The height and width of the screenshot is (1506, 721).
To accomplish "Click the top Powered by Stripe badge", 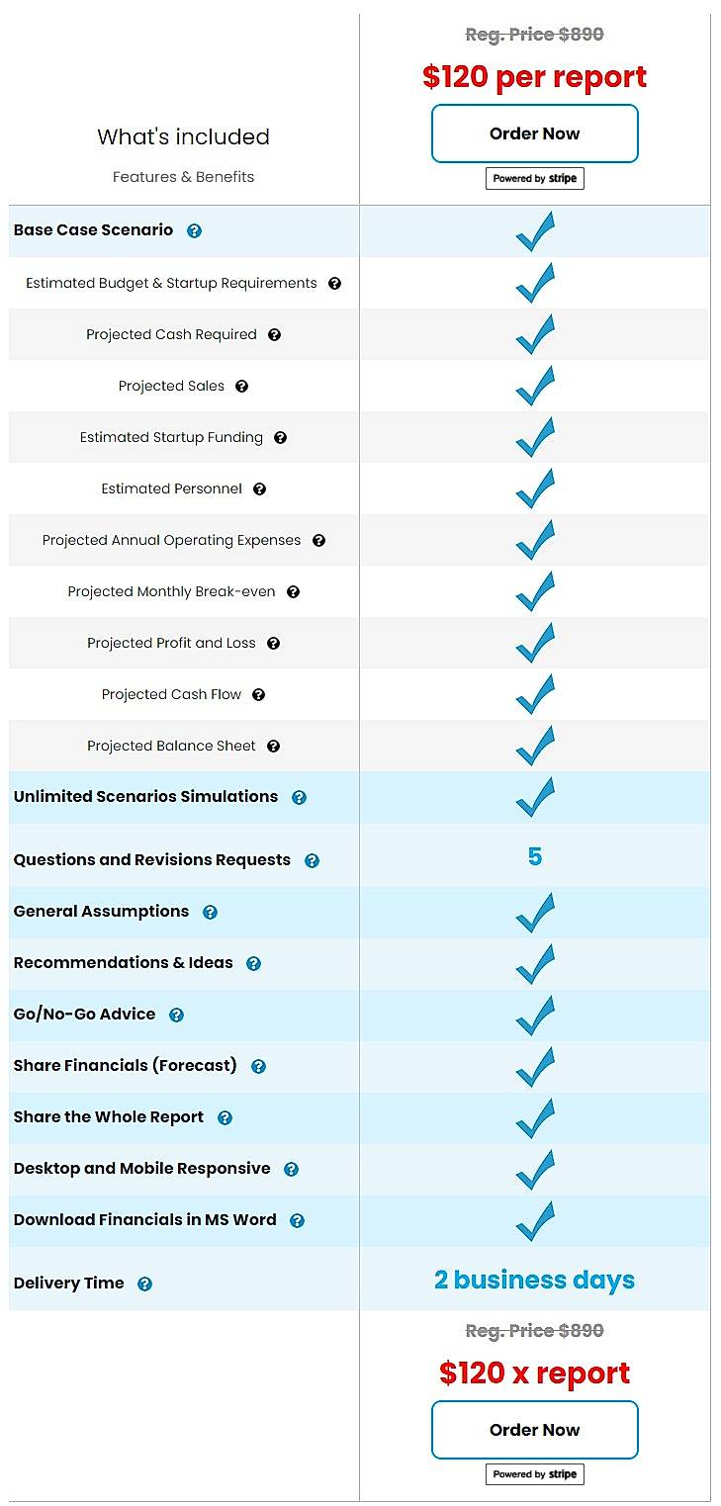I will pos(534,178).
